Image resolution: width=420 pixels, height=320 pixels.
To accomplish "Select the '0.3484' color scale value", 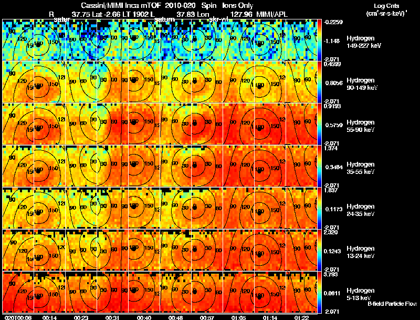I will pyautogui.click(x=334, y=167).
